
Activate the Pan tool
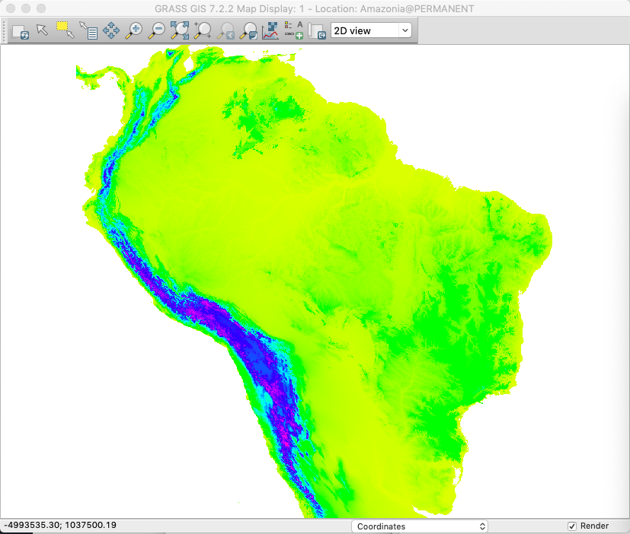[110, 30]
